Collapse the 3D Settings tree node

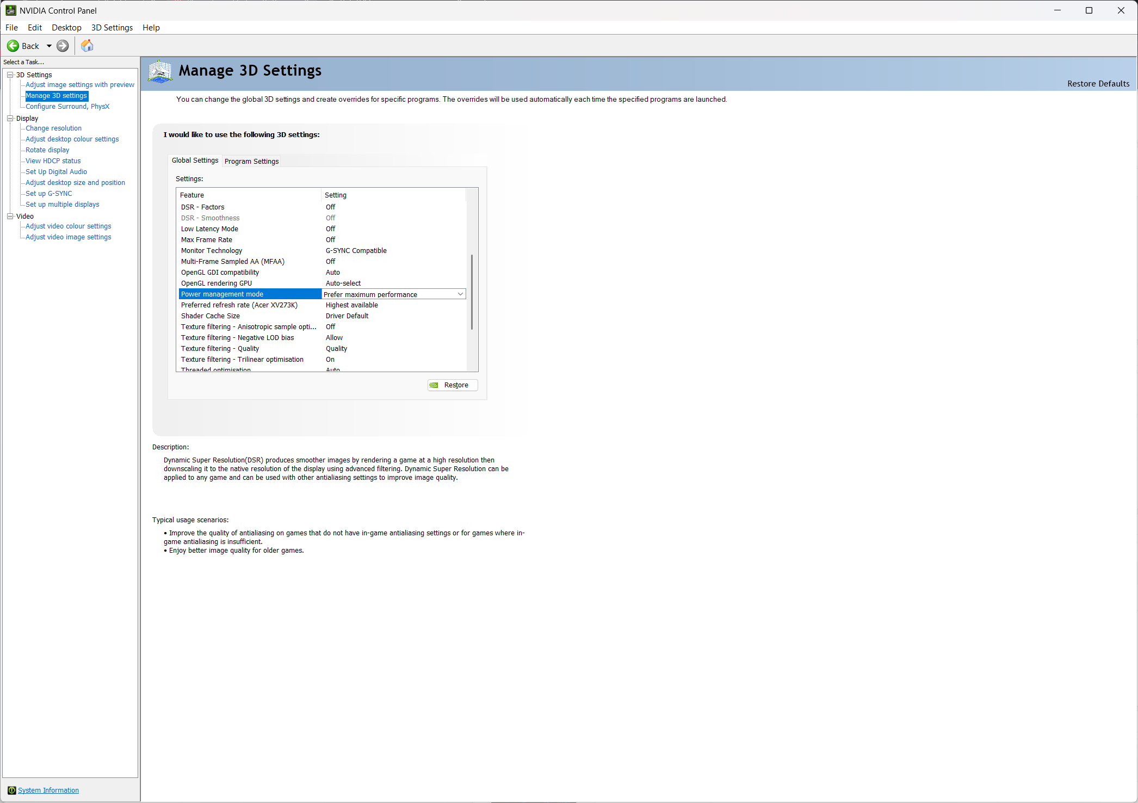pyautogui.click(x=10, y=75)
